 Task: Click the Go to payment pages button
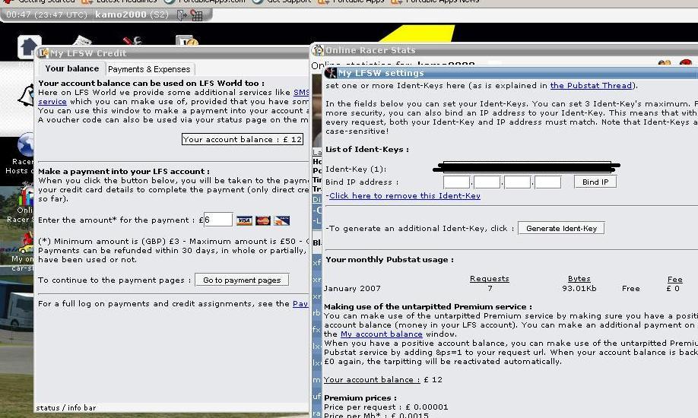point(242,280)
